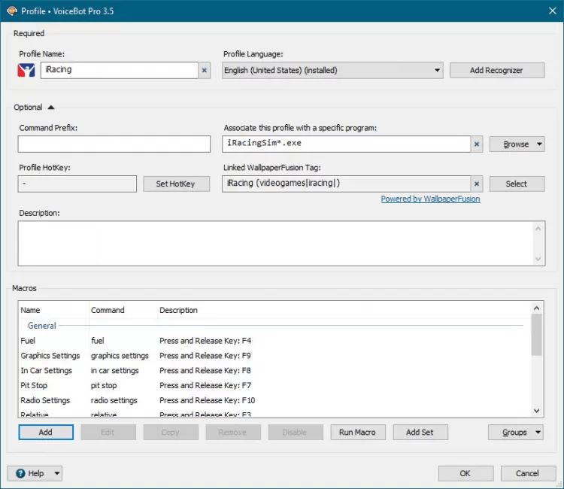Click in the Command Prefix input field
Viewport: 564px width, 489px height.
click(114, 144)
